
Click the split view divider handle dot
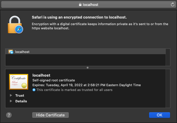pos(87,68)
